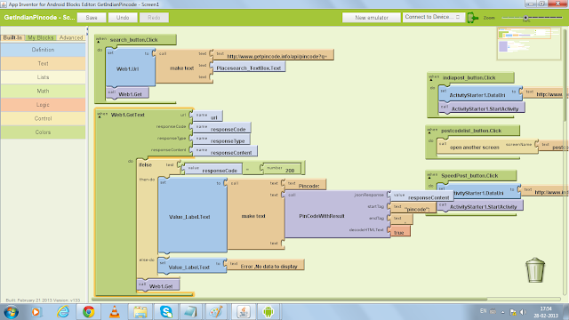569x320 pixels.
Task: Click the green phone connection icon
Action: coord(472,18)
